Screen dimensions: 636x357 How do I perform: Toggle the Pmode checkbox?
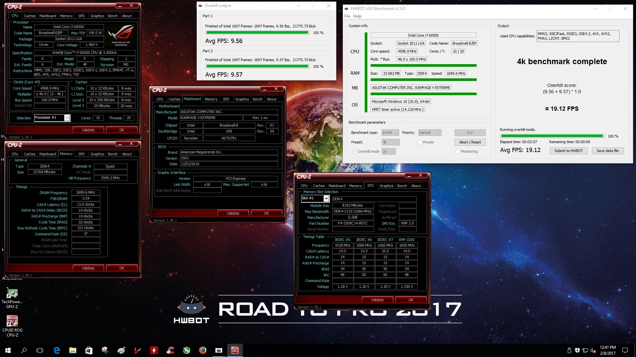coord(420,142)
